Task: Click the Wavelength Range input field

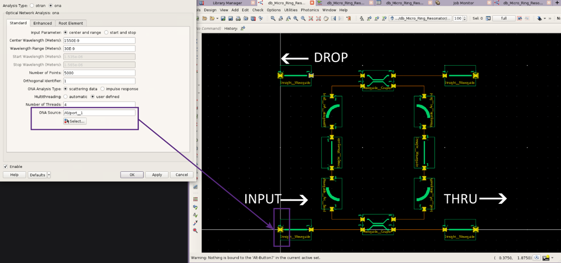Action: 99,49
